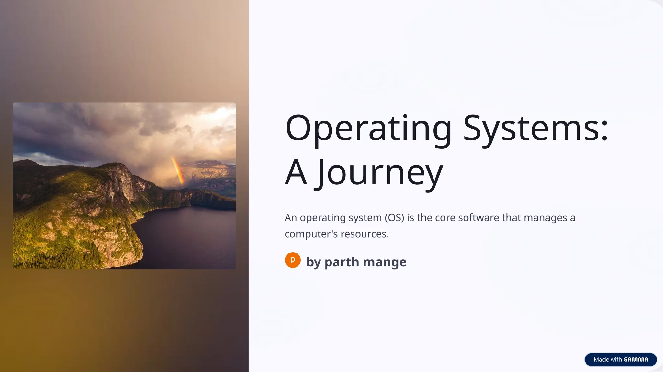Click the word 'Systems:' in the heading
This screenshot has width=663, height=372.
[535, 128]
